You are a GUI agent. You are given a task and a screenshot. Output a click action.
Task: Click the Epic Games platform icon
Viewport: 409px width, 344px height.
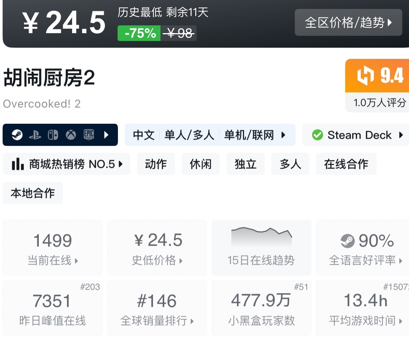(89, 135)
